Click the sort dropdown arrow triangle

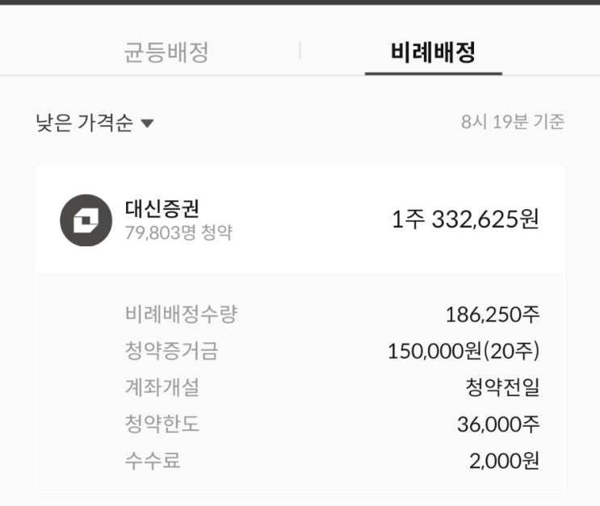147,123
